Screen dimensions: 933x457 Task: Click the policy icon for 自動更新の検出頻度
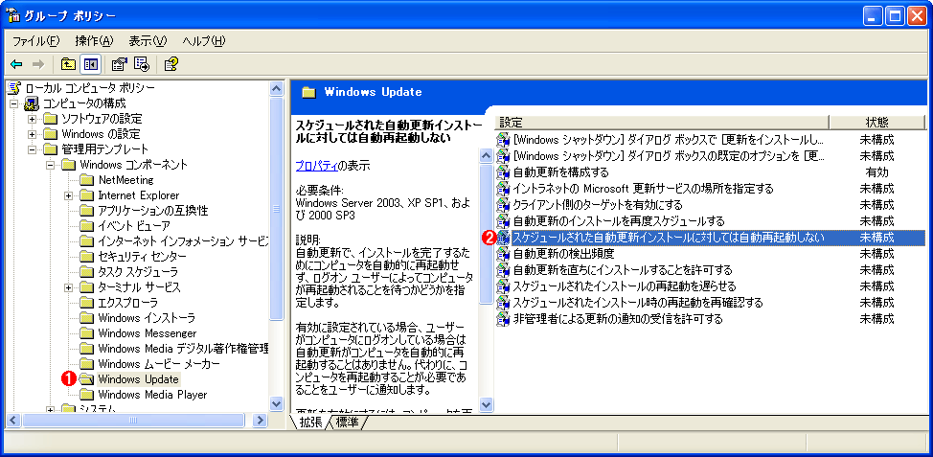pyautogui.click(x=504, y=254)
